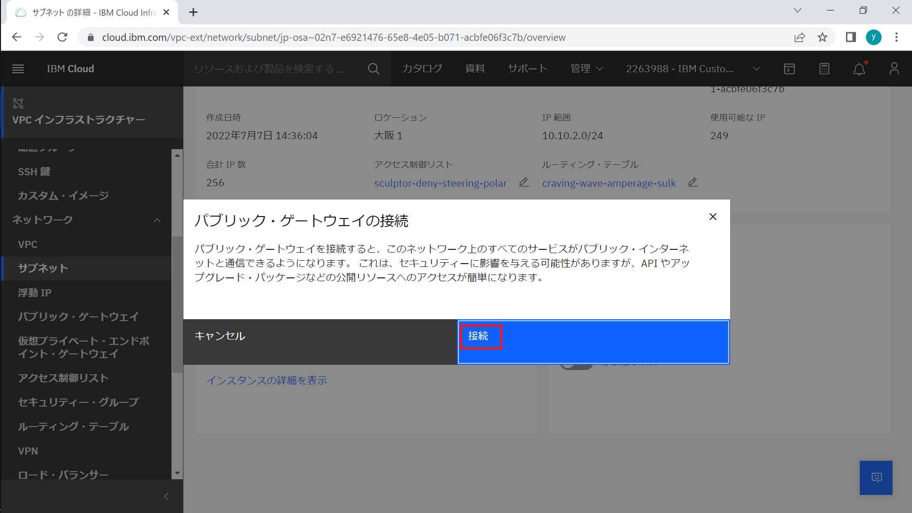The image size is (912, 513).
Task: Open the カタログ menu item
Action: (x=422, y=69)
